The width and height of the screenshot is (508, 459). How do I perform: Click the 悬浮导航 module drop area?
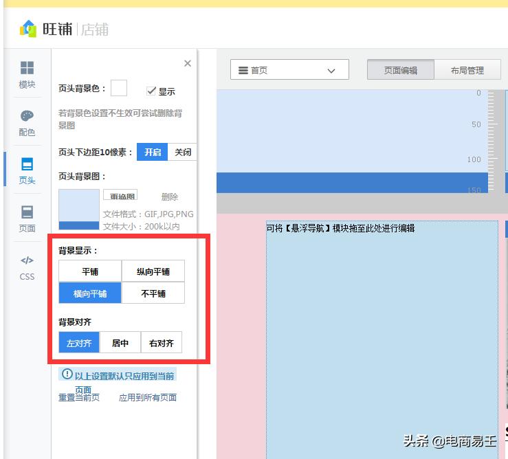pos(382,339)
